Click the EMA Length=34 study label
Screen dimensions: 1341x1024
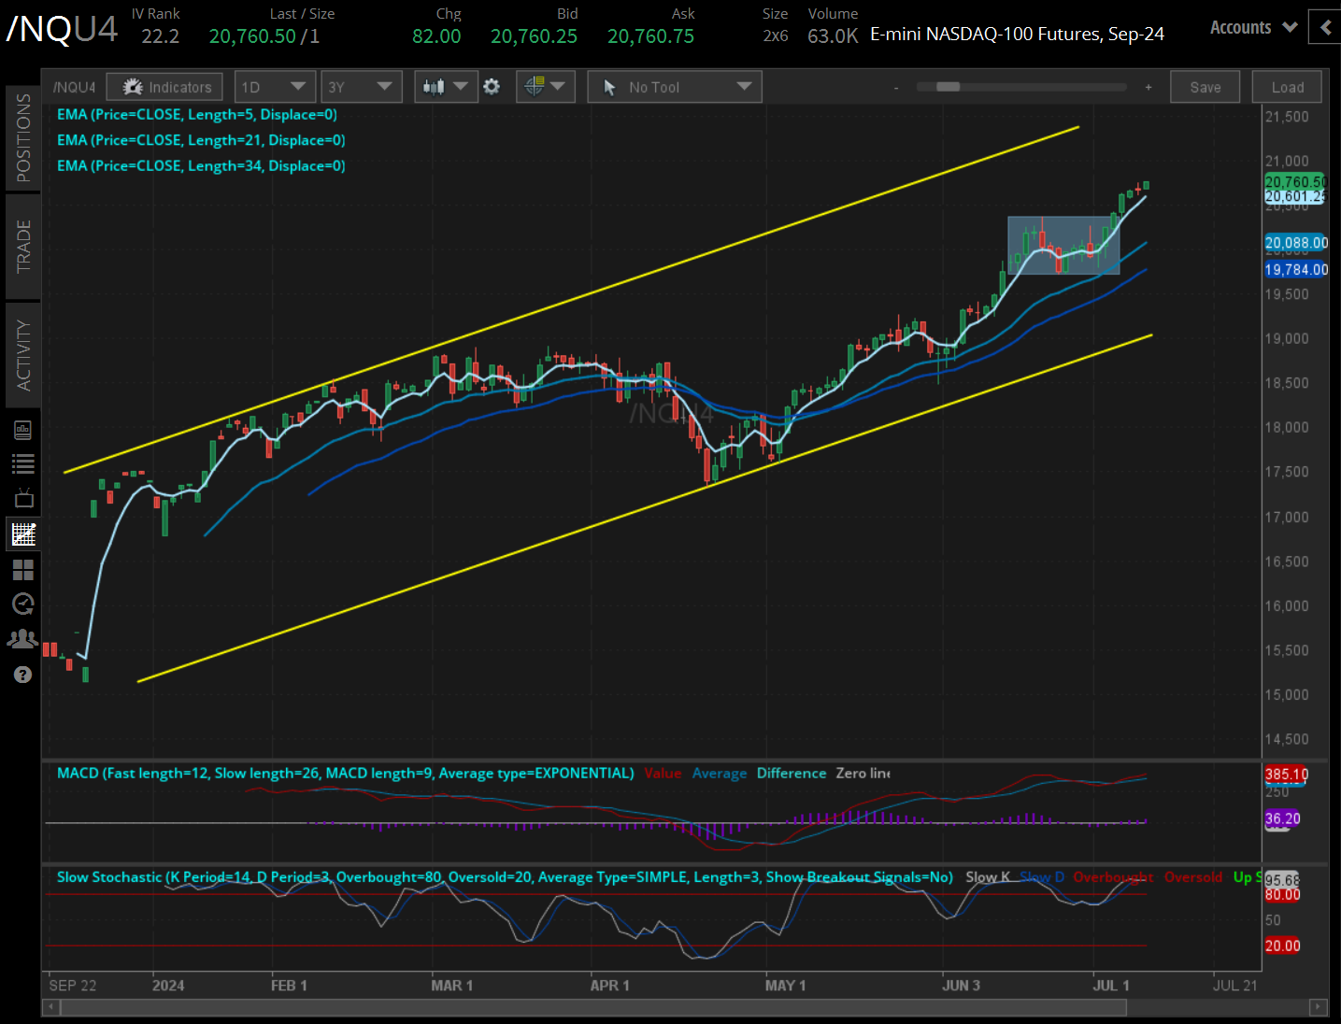(x=201, y=165)
